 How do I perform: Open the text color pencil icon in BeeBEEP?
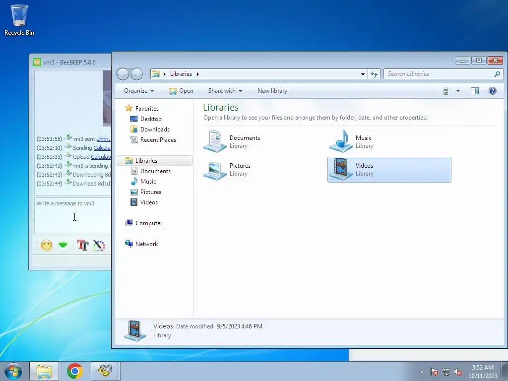(99, 245)
